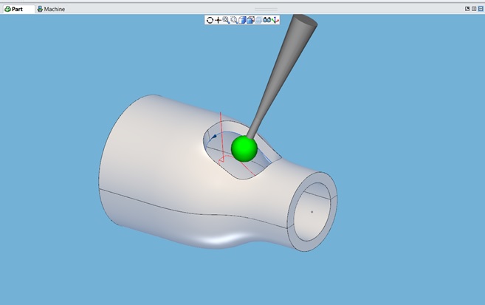This screenshot has height=305, width=485.
Task: Select the rotate view tool
Action: (210, 20)
